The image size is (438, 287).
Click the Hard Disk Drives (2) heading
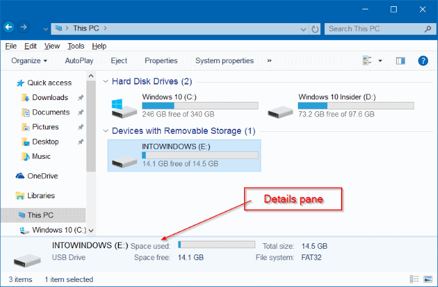click(x=152, y=81)
